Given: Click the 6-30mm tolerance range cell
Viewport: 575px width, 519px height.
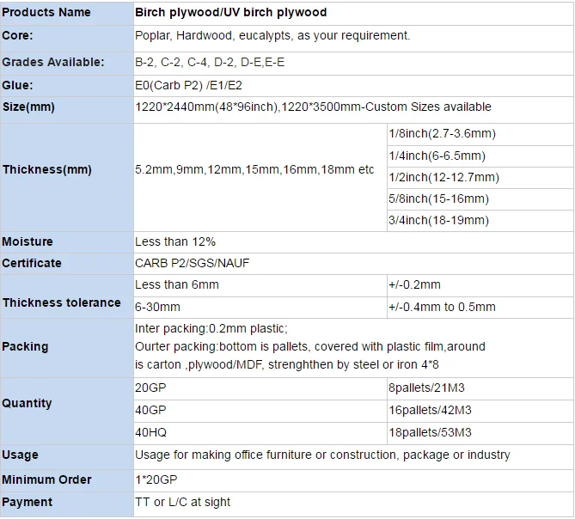Looking at the screenshot, I should (158, 307).
